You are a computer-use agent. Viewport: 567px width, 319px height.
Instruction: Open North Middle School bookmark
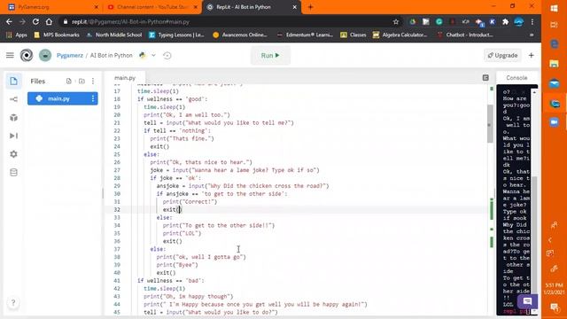tap(114, 35)
